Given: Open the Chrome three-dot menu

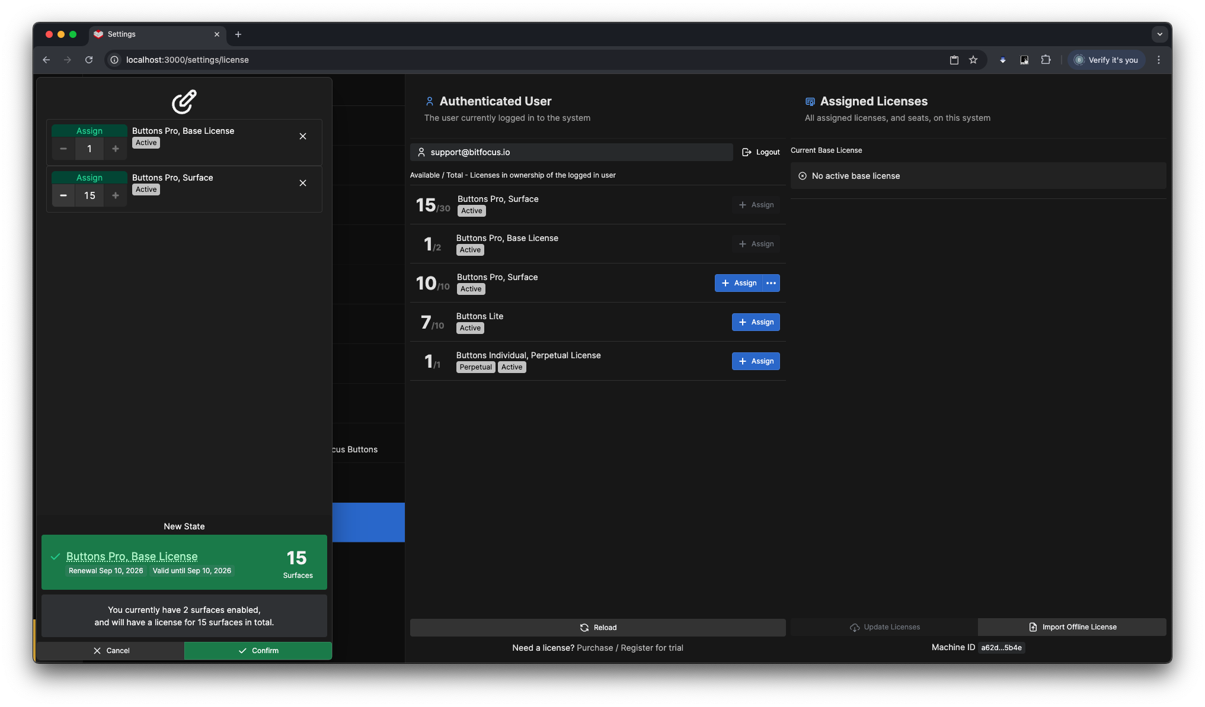Looking at the screenshot, I should (x=1159, y=60).
